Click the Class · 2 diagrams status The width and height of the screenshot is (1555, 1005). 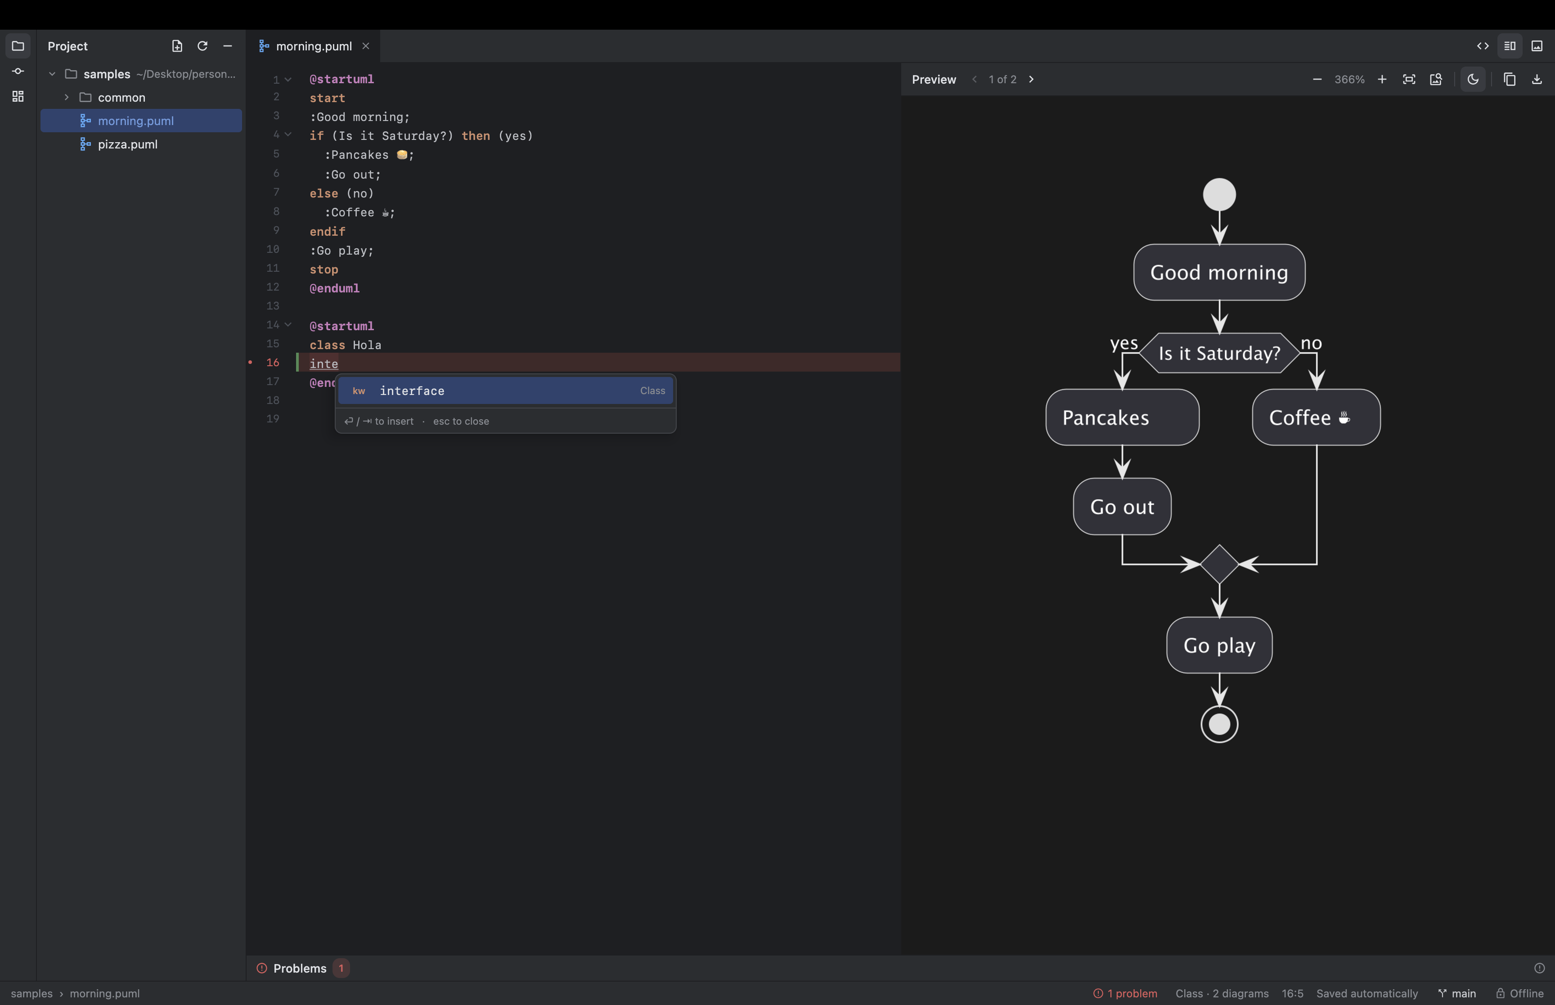(1222, 993)
